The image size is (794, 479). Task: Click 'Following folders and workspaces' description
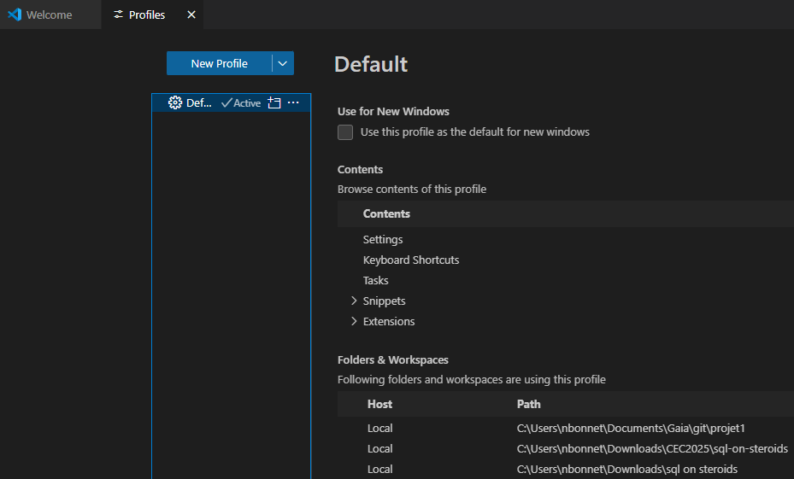click(x=472, y=379)
